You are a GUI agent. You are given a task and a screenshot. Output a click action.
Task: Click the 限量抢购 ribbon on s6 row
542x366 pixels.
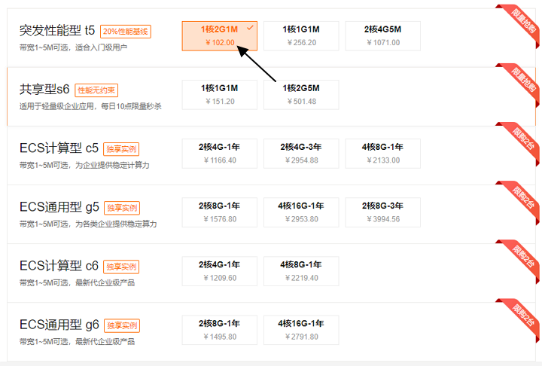(x=521, y=82)
